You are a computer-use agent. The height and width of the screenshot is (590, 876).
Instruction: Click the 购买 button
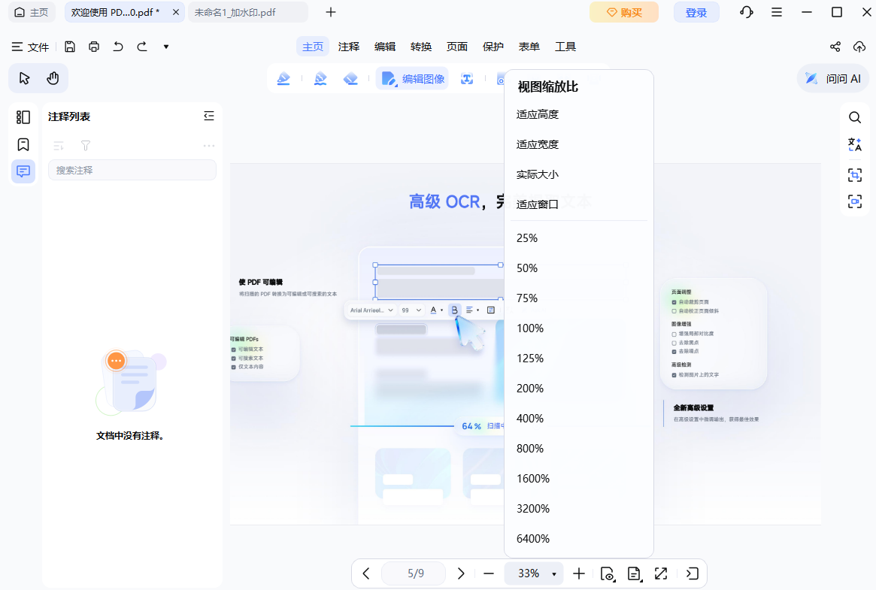[x=624, y=12]
